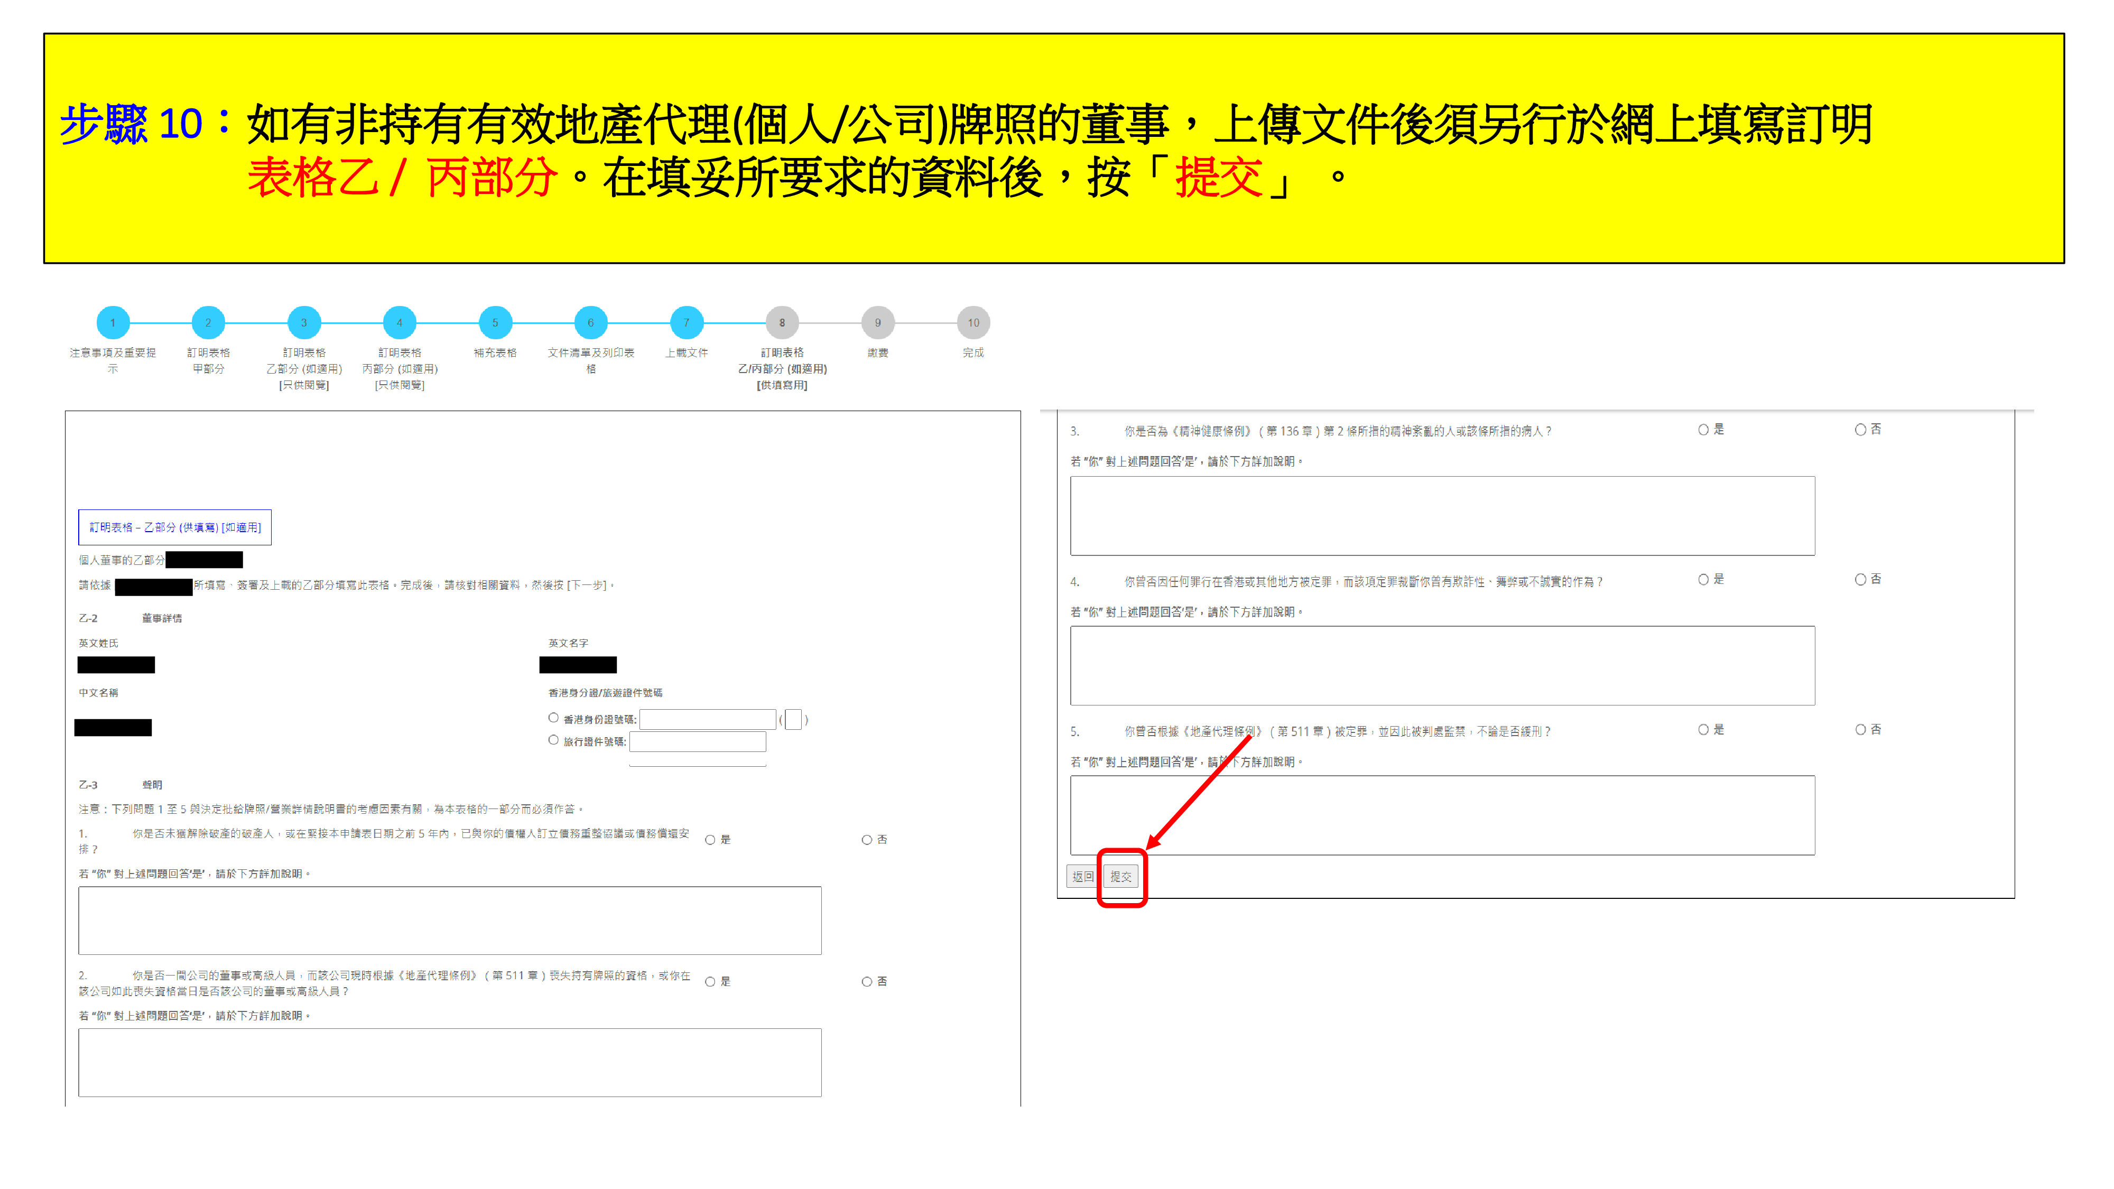The width and height of the screenshot is (2114, 1189).
Task: Click explanation textbox under question 4
Action: pos(1442,665)
